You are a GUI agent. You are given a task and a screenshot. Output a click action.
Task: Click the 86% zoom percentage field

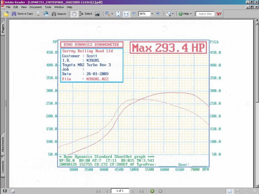[x=144, y=14]
